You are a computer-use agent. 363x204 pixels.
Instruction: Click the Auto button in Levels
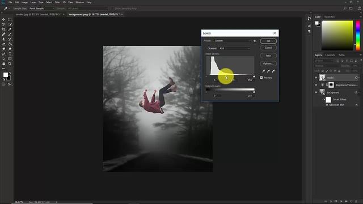click(x=268, y=56)
